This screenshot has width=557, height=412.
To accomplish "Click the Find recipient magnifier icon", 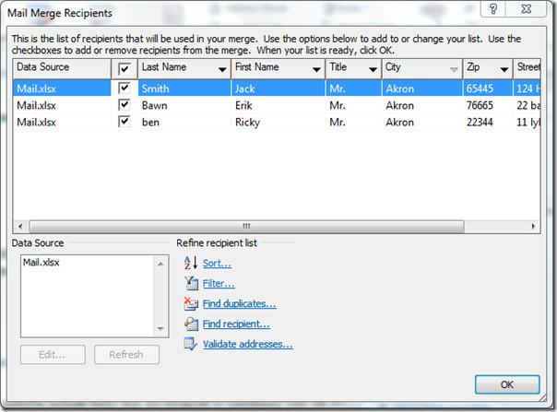I will click(x=191, y=324).
